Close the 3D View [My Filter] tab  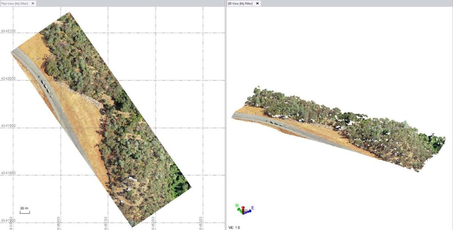click(257, 4)
